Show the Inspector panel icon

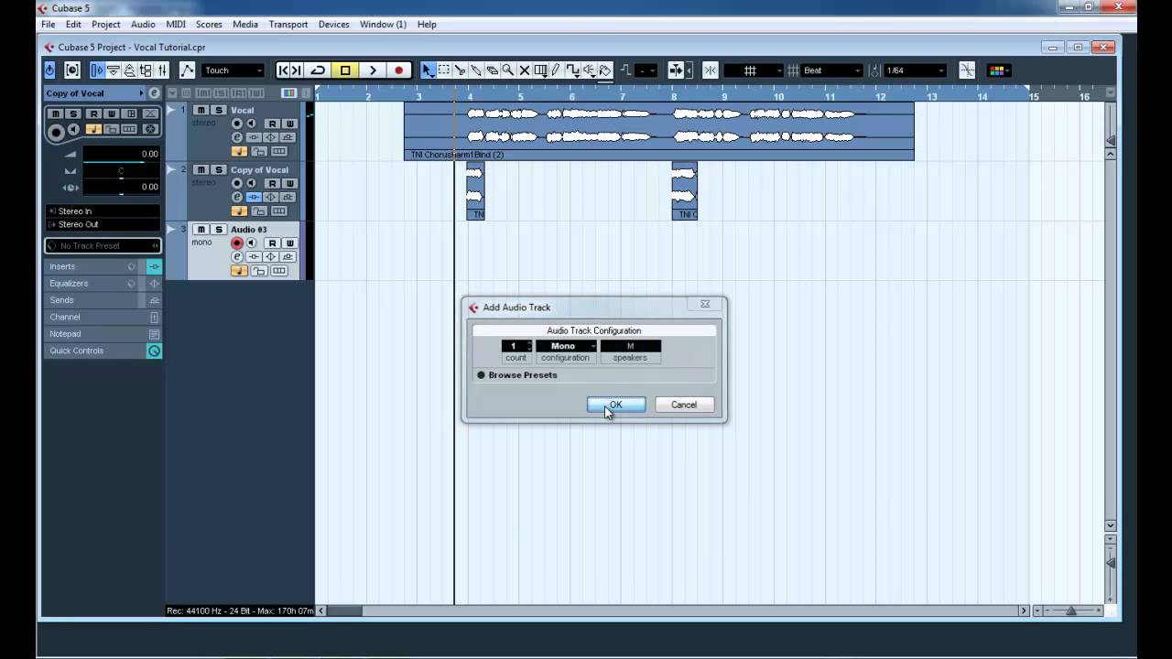tap(97, 70)
